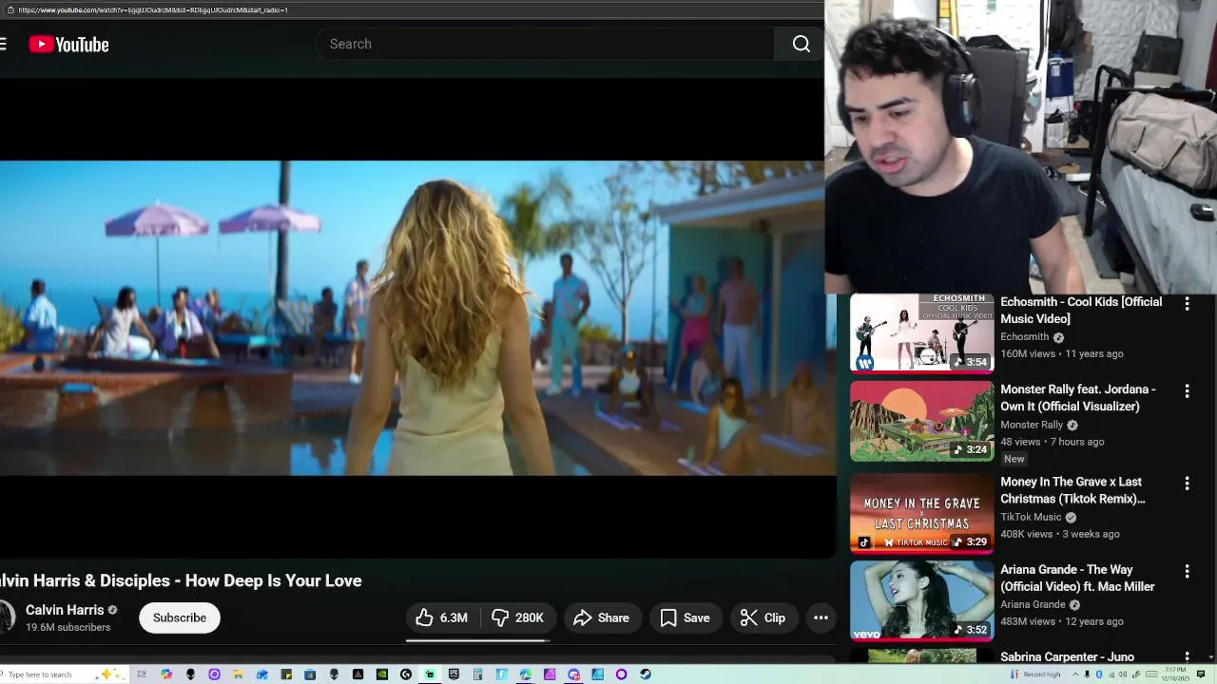Open options menu for Sabrina Carpenter Juno
The height and width of the screenshot is (684, 1217).
coord(1187,656)
